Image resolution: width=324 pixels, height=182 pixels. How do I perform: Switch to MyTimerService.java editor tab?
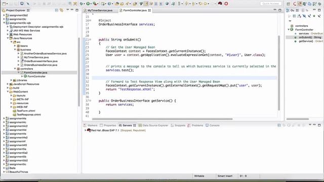(x=100, y=10)
